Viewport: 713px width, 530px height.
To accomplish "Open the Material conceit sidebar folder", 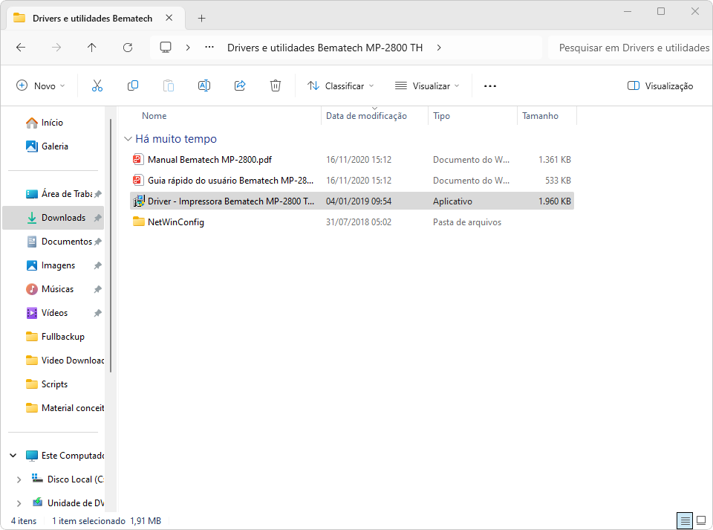I will tap(53, 408).
